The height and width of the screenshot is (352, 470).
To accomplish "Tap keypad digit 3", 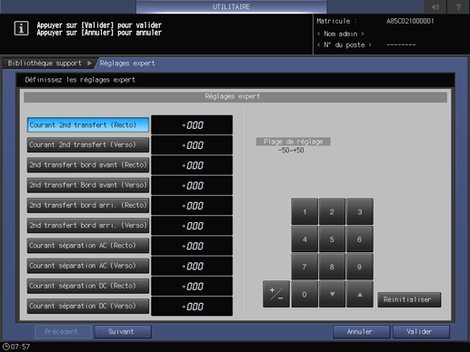I will point(360,211).
